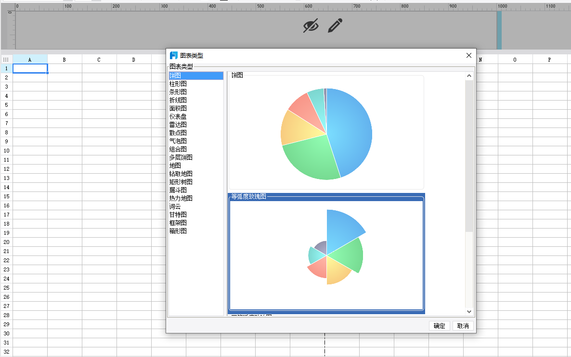Click cell A1 in the spreadsheet

coord(30,68)
